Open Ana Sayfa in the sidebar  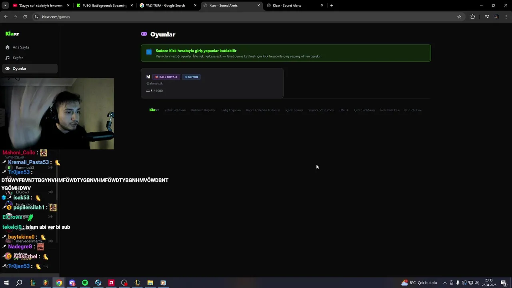[x=30, y=47]
